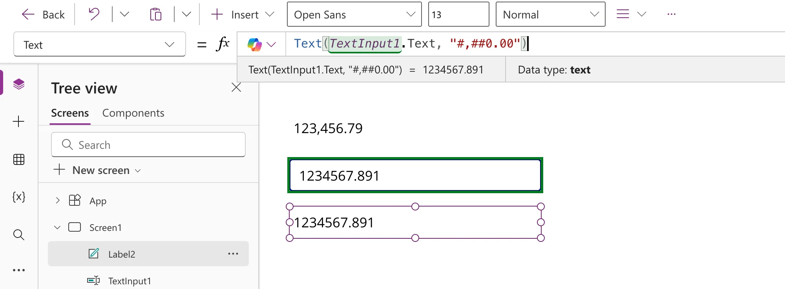The image size is (785, 289).
Task: Undo the last action
Action: tap(94, 15)
